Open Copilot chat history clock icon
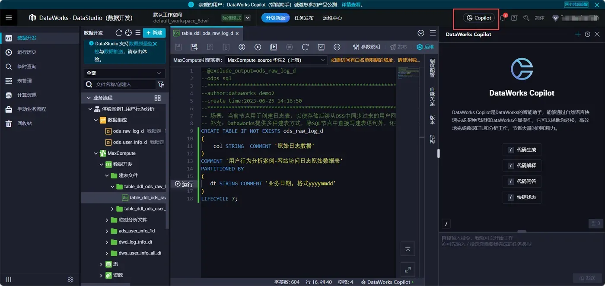This screenshot has height=286, width=605. 588,34
